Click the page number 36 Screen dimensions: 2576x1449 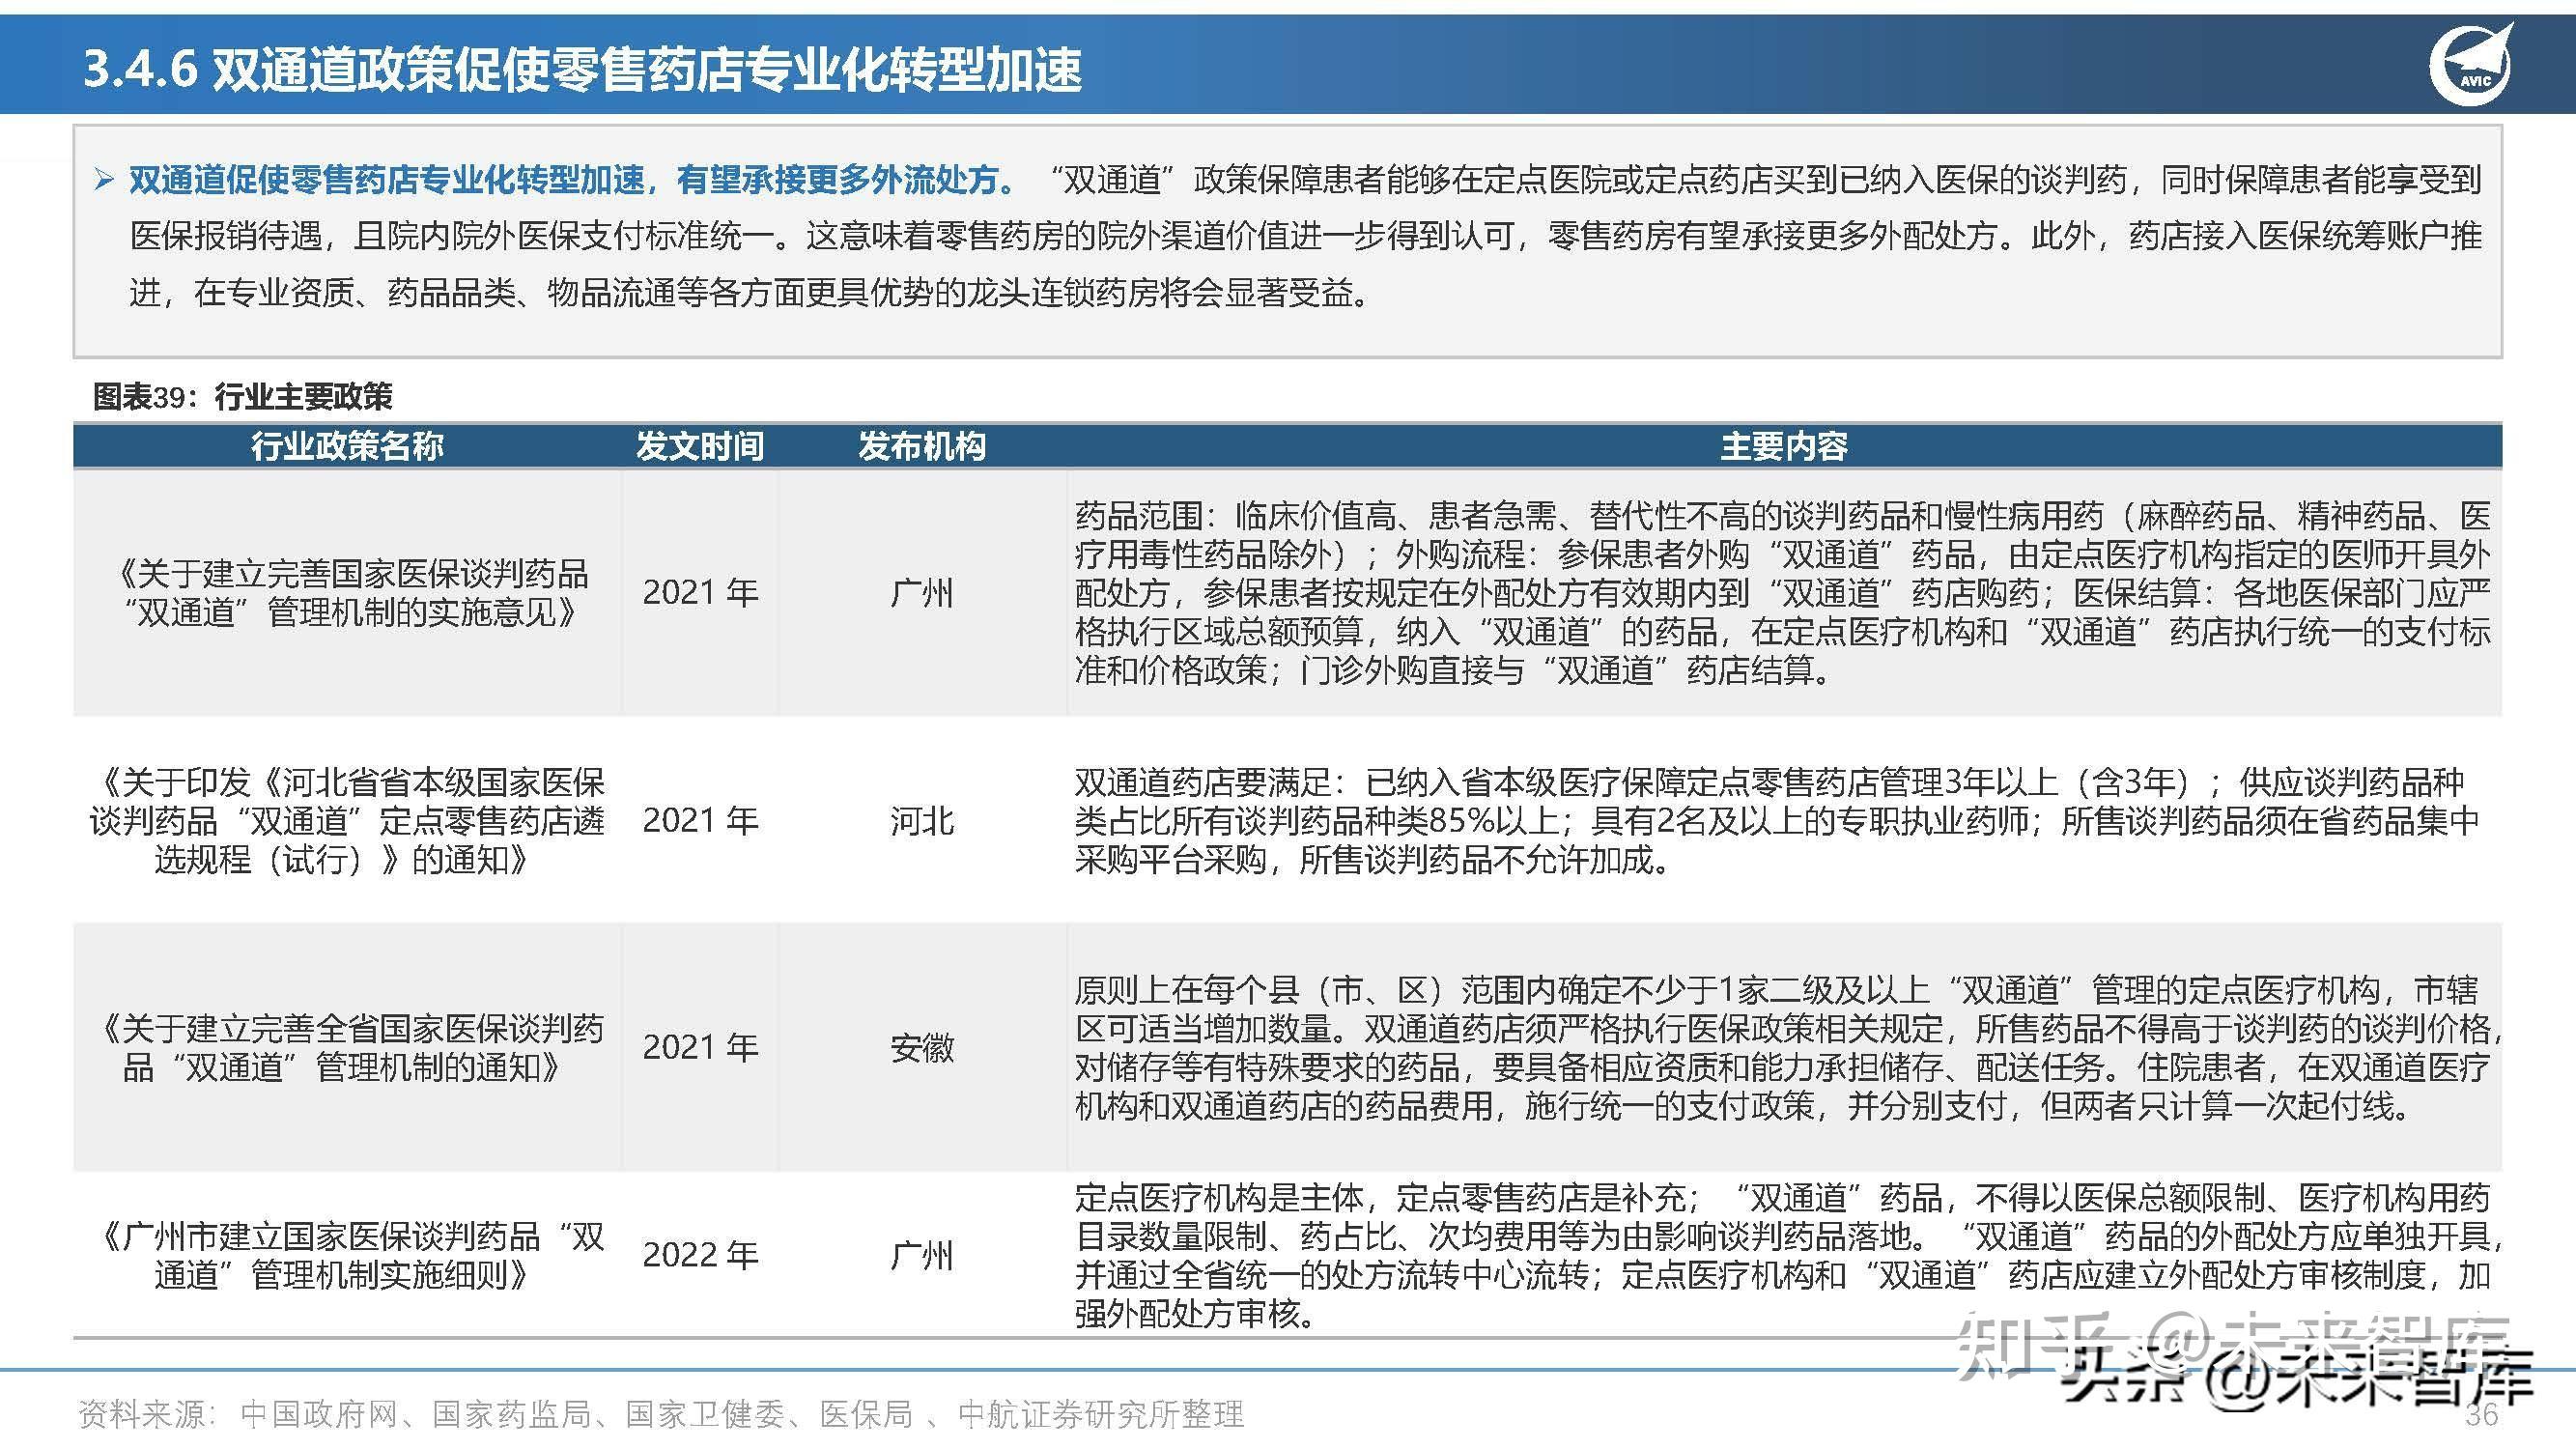tap(2482, 1414)
